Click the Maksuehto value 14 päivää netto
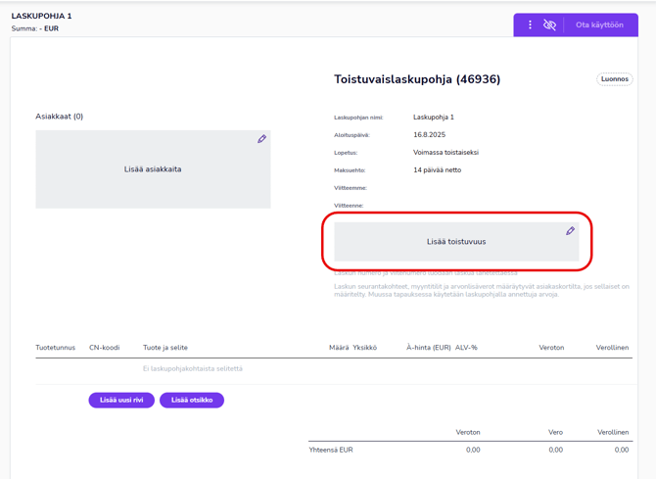656x479 pixels. click(437, 170)
